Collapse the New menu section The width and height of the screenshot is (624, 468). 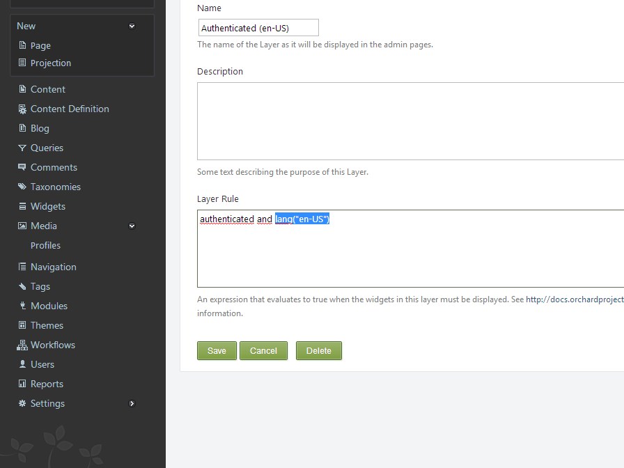[132, 26]
